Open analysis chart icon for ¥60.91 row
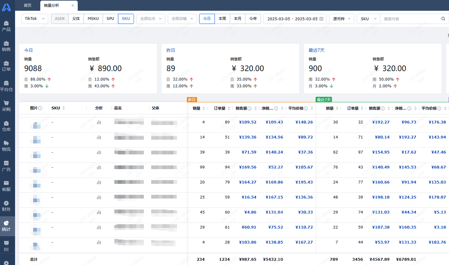 (x=99, y=228)
